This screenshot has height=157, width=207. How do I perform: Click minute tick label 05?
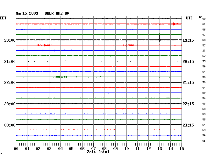(x=71, y=149)
